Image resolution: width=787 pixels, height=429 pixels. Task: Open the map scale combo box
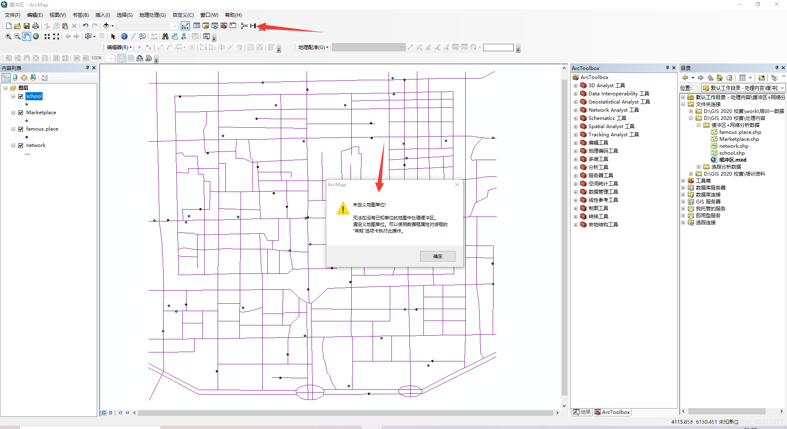click(x=148, y=26)
